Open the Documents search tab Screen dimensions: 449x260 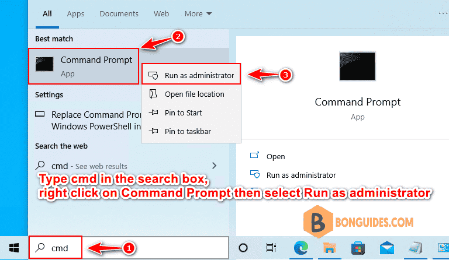119,13
